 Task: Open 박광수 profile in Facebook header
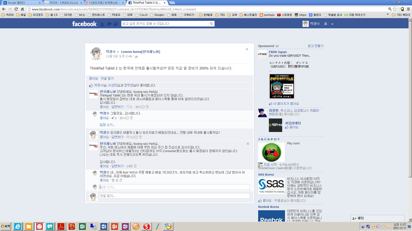click(311, 24)
